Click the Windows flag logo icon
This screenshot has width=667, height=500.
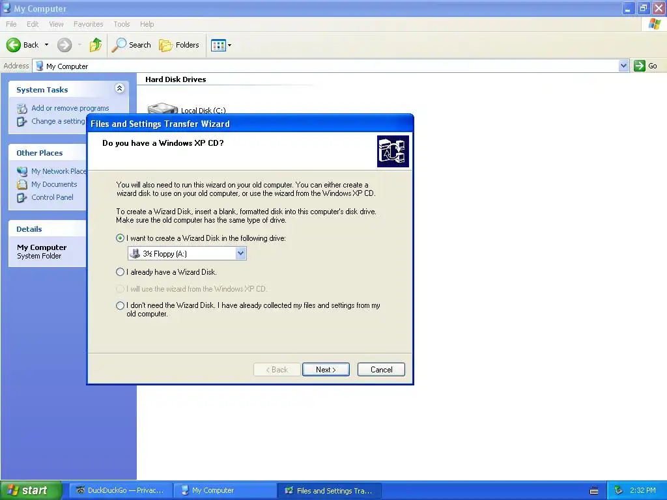pyautogui.click(x=654, y=24)
